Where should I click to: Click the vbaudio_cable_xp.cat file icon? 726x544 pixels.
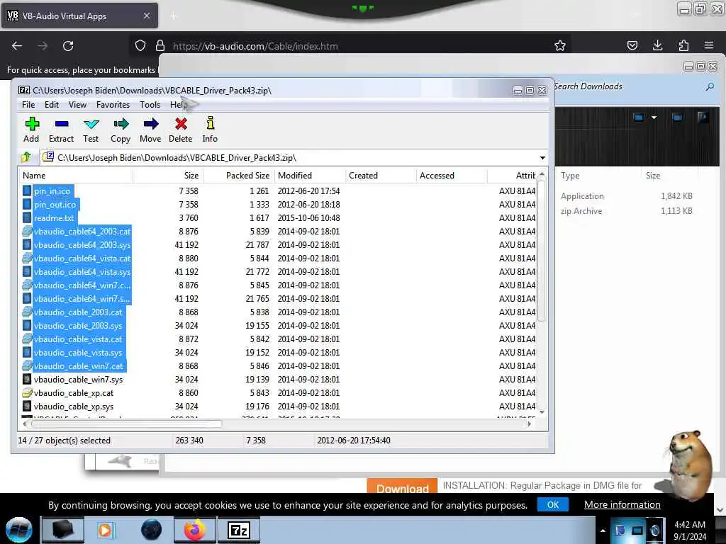click(27, 393)
